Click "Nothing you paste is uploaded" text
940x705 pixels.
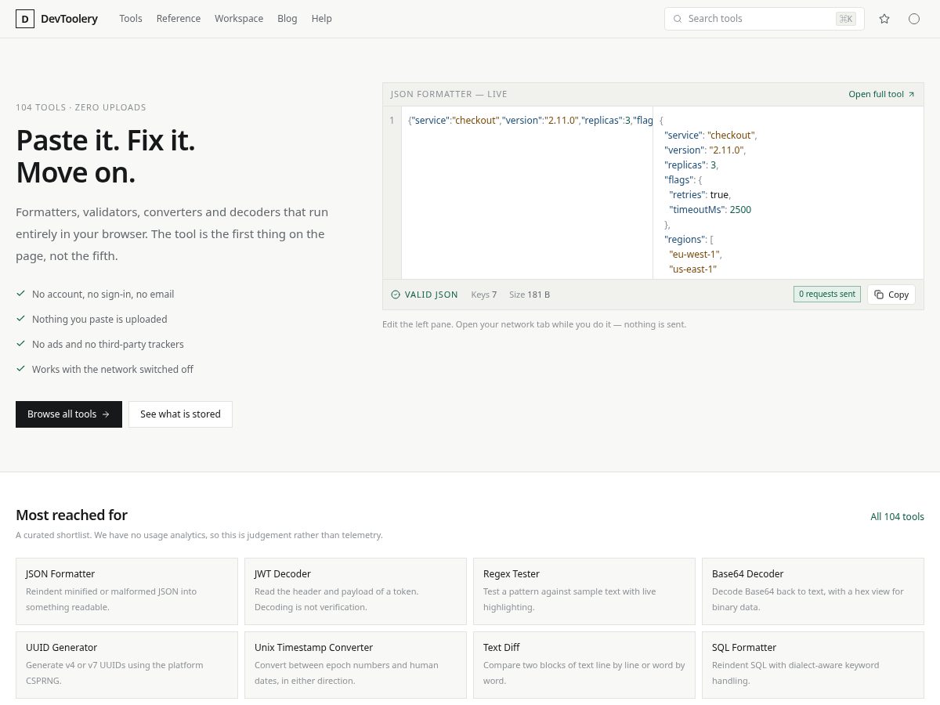tap(99, 320)
